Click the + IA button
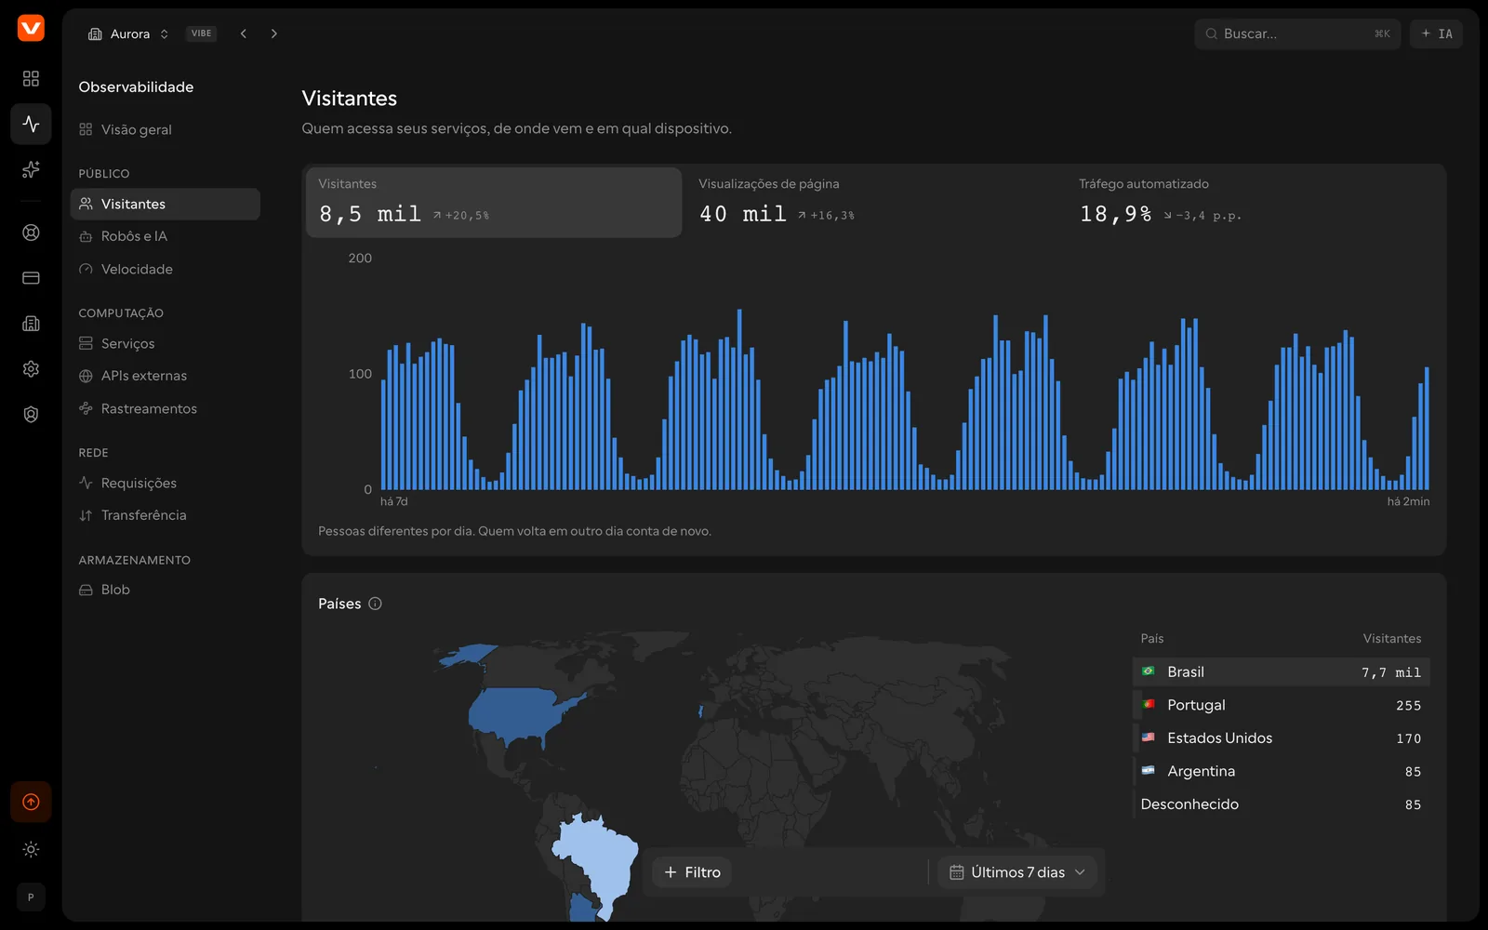This screenshot has width=1488, height=930. click(x=1436, y=33)
